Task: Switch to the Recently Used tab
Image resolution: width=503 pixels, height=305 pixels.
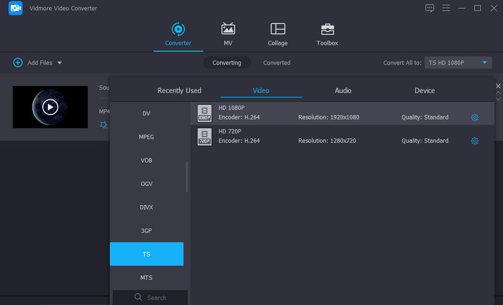Action: [179, 91]
